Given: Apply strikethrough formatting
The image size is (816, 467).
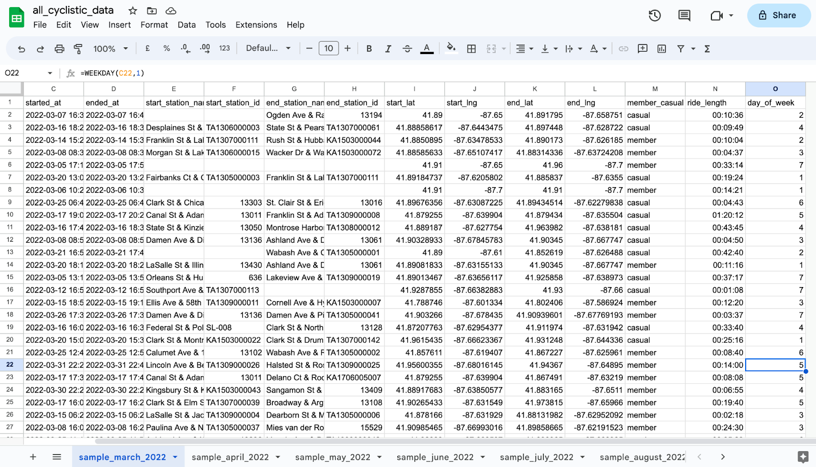Looking at the screenshot, I should (407, 48).
